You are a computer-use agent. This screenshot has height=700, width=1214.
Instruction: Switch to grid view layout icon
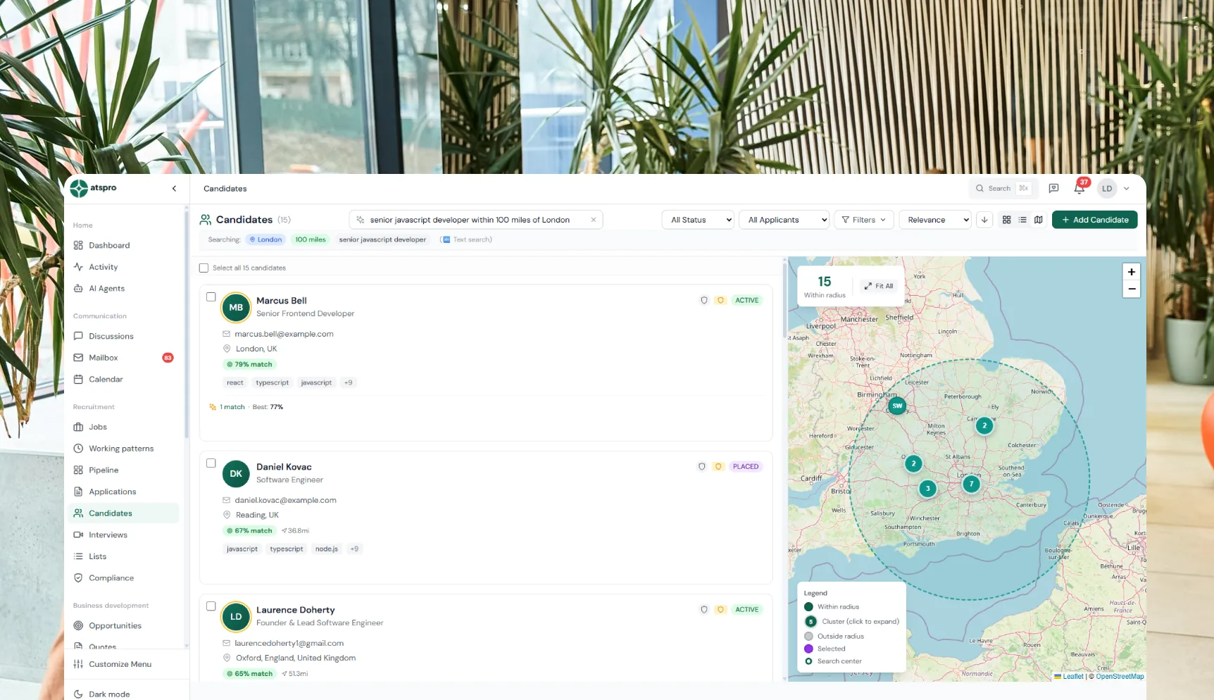(x=1006, y=220)
